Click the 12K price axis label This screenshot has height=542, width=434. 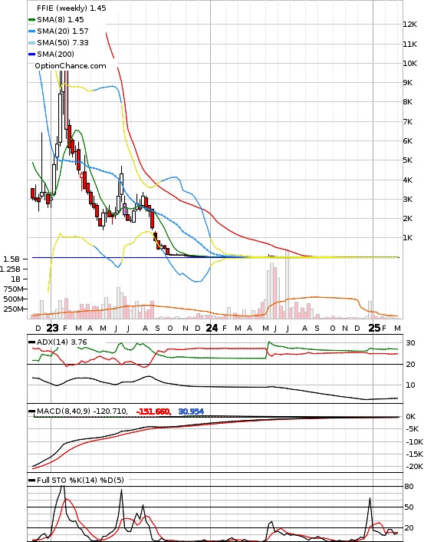point(409,25)
